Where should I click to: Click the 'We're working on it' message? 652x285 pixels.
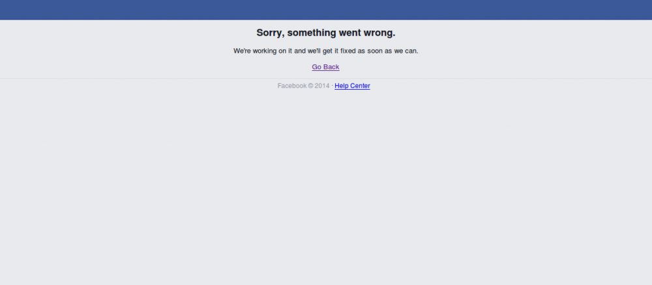(326, 51)
